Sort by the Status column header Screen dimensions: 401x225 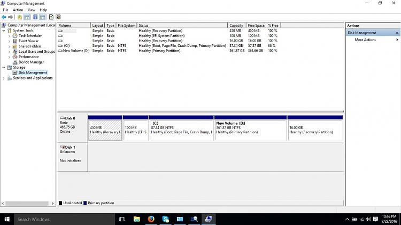point(182,26)
